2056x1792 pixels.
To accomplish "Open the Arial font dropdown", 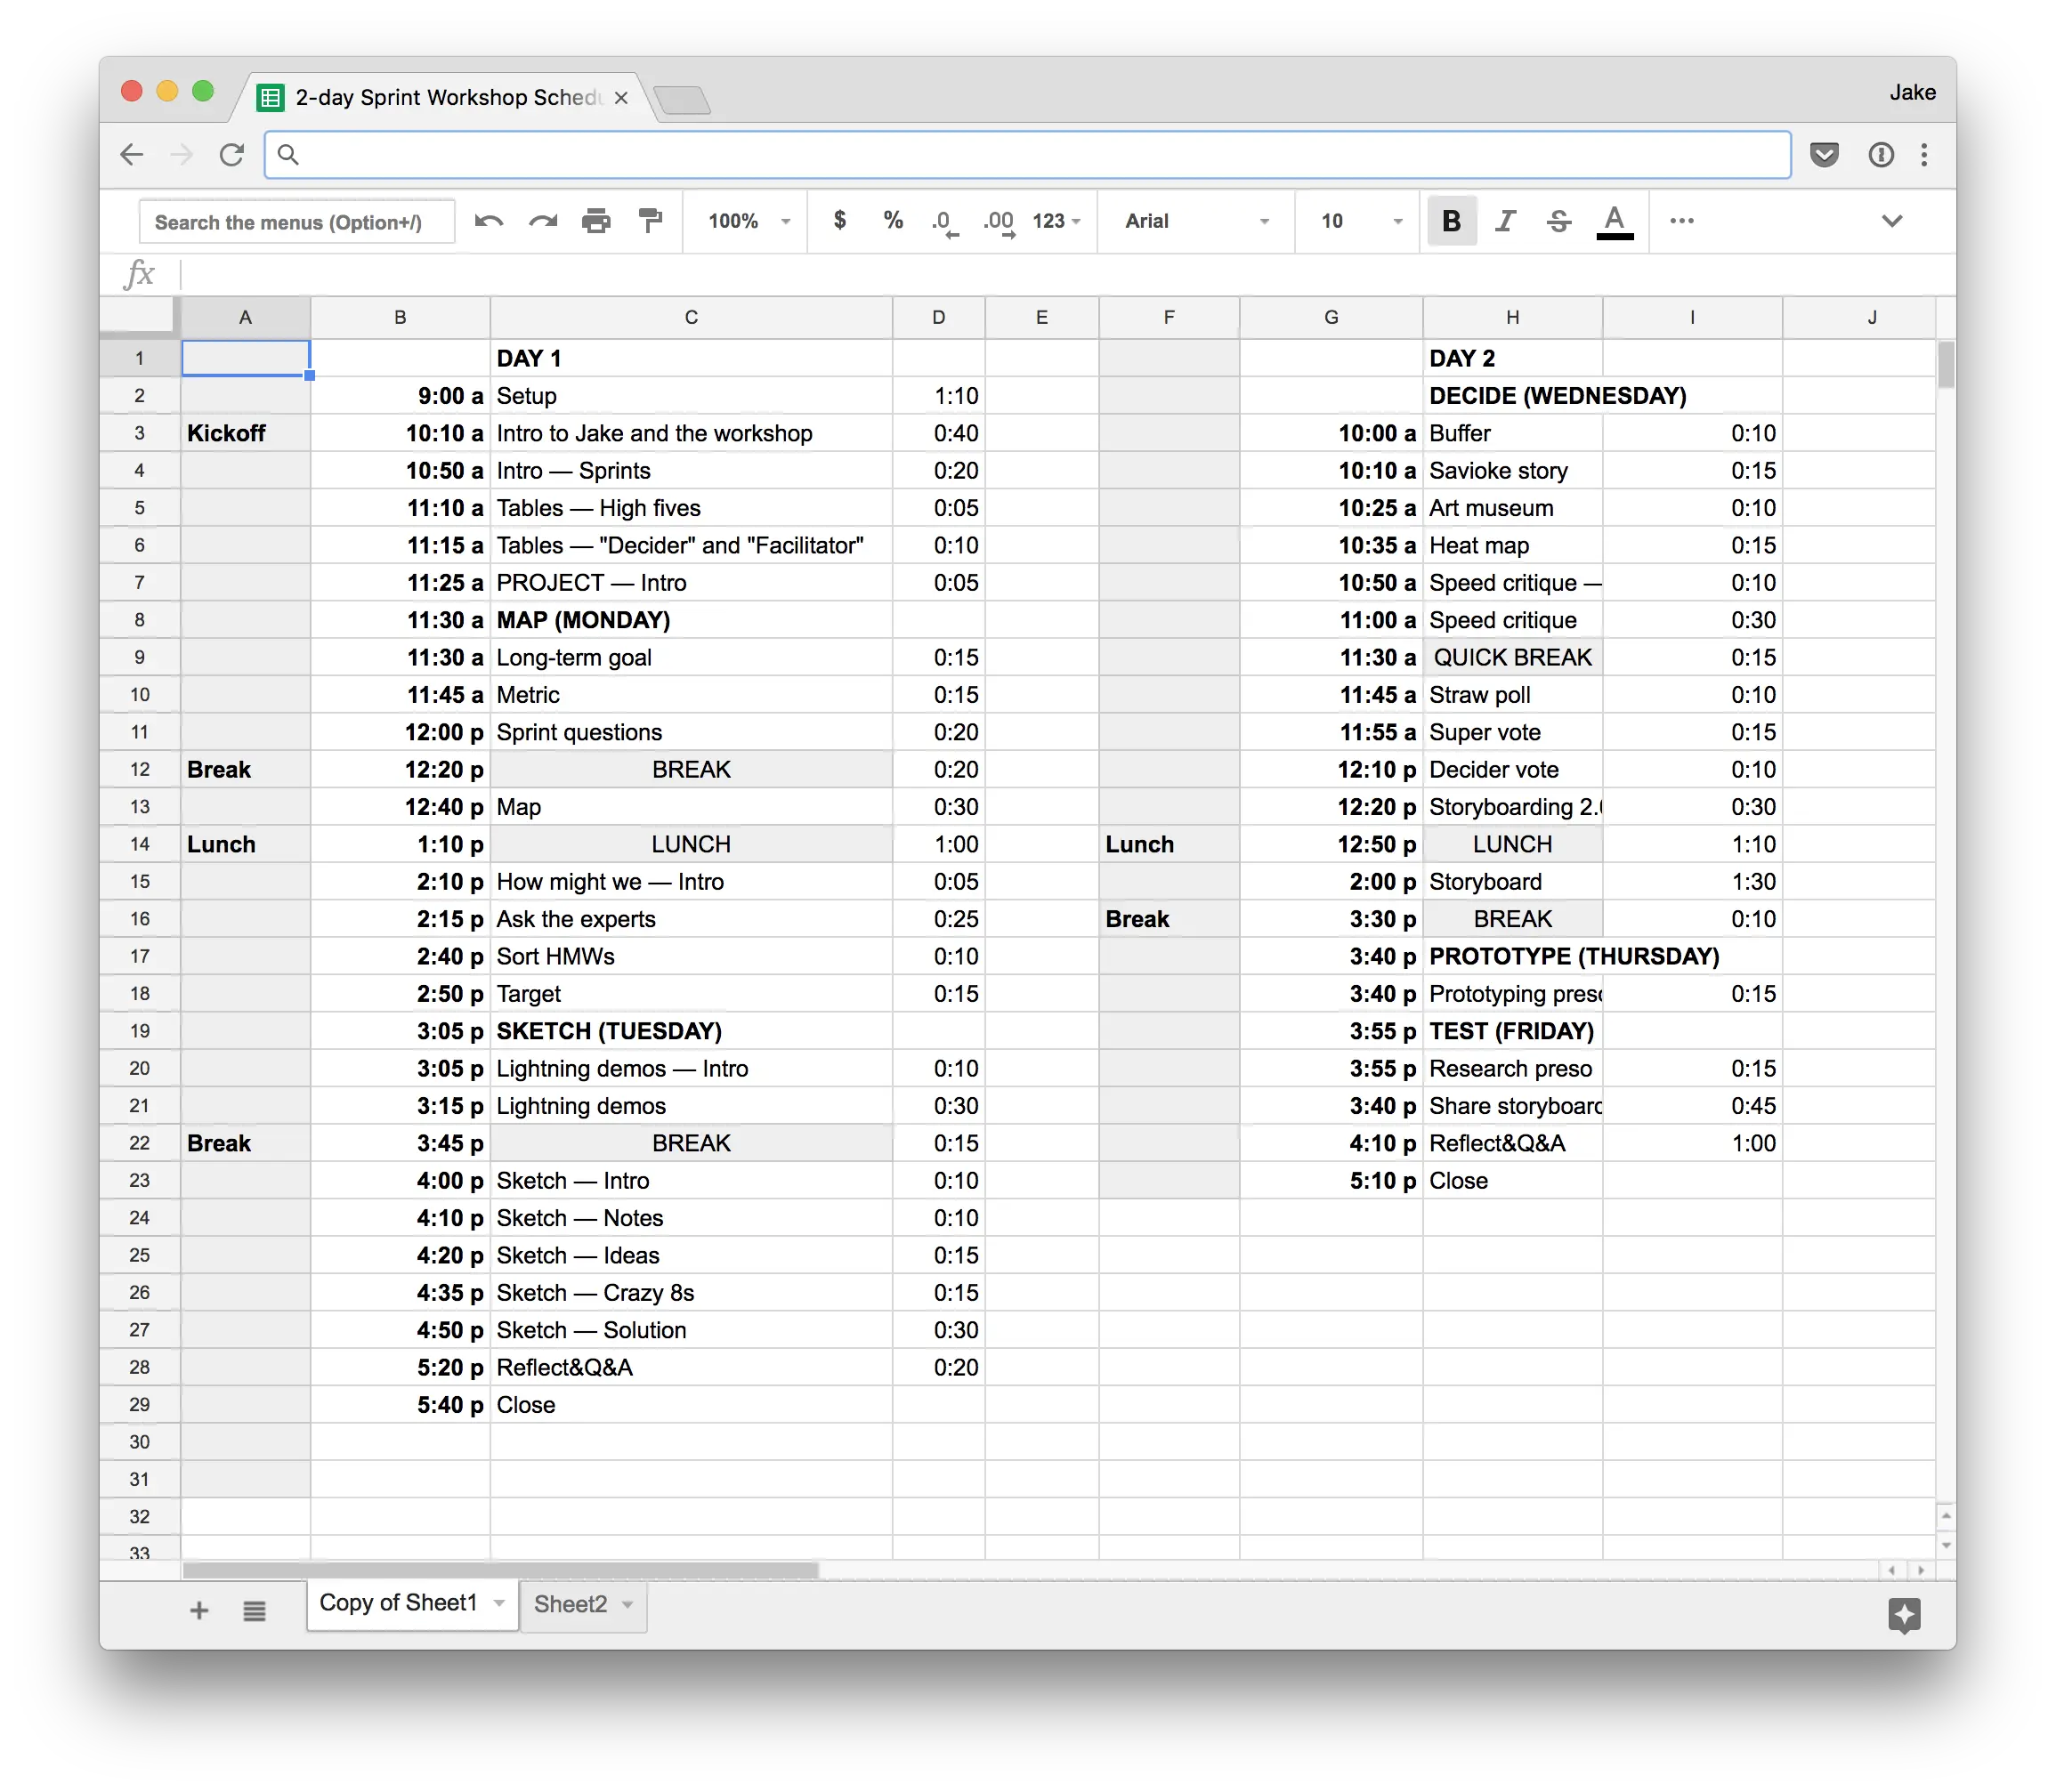I will pyautogui.click(x=1196, y=221).
